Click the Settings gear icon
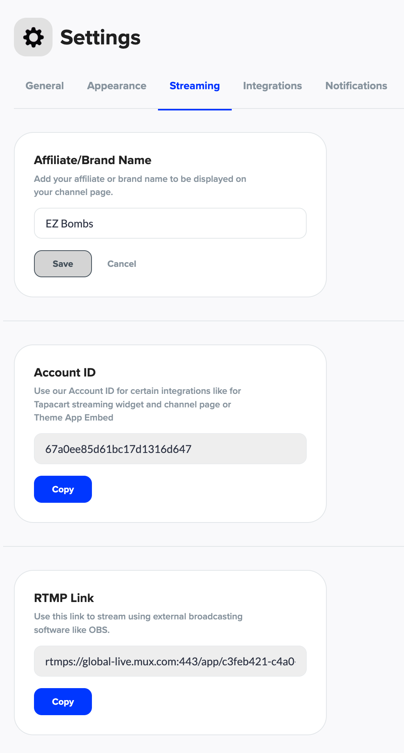This screenshot has height=753, width=404. pyautogui.click(x=33, y=37)
